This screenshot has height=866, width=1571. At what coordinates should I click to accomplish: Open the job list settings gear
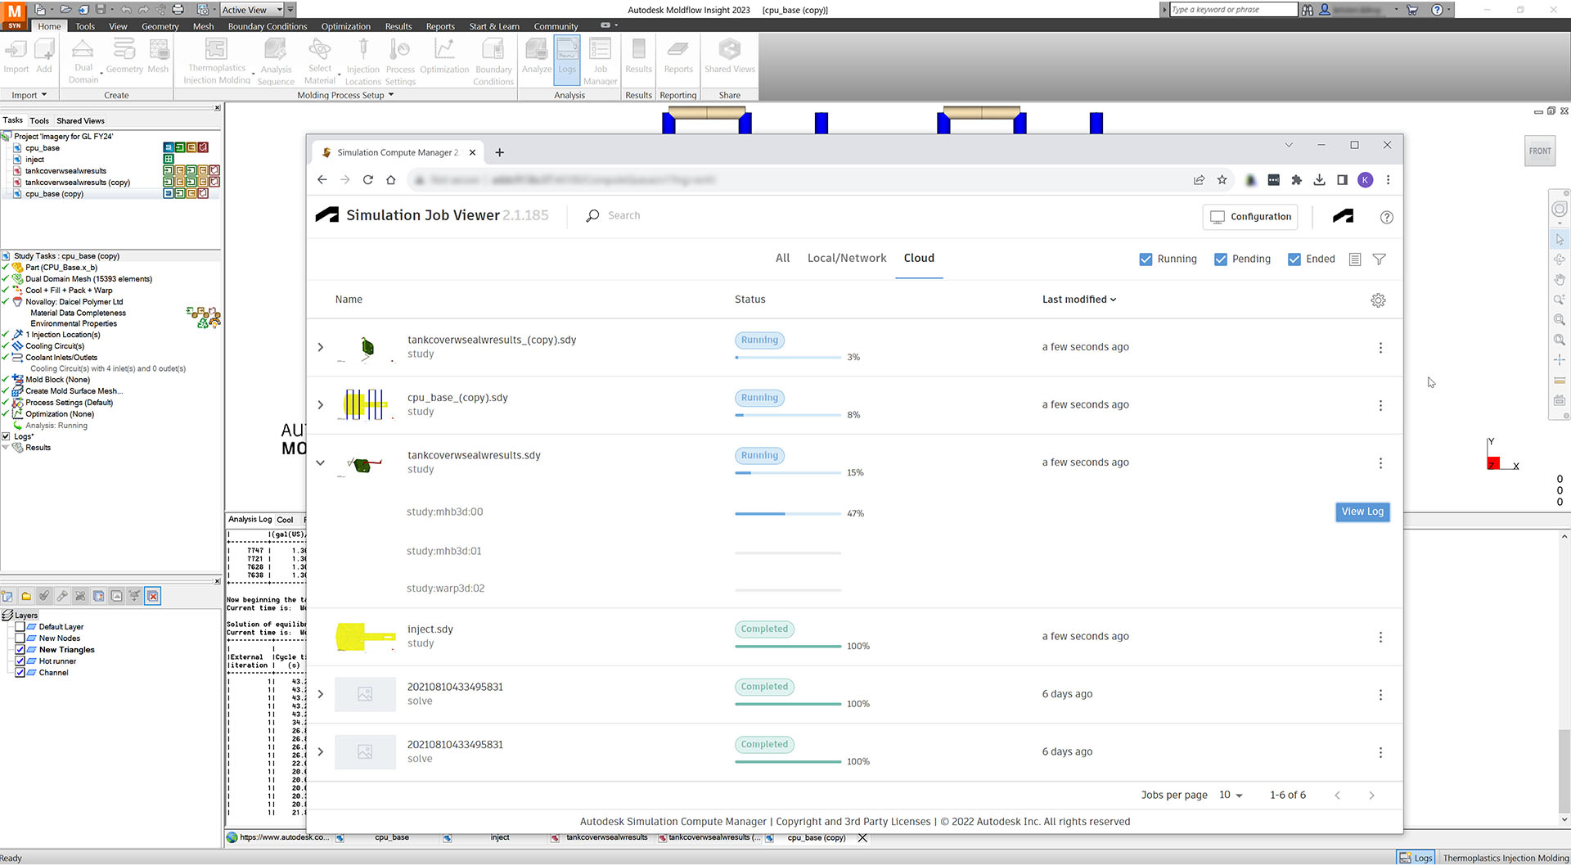pos(1378,300)
